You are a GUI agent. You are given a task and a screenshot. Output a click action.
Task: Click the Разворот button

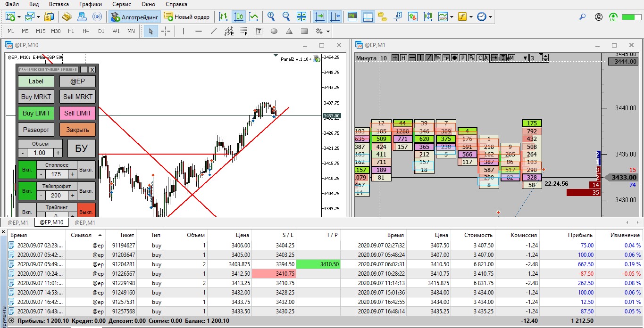(x=36, y=129)
